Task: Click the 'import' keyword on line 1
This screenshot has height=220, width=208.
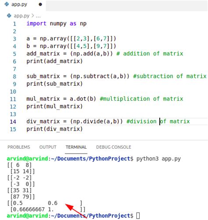Action: pyautogui.click(x=36, y=23)
